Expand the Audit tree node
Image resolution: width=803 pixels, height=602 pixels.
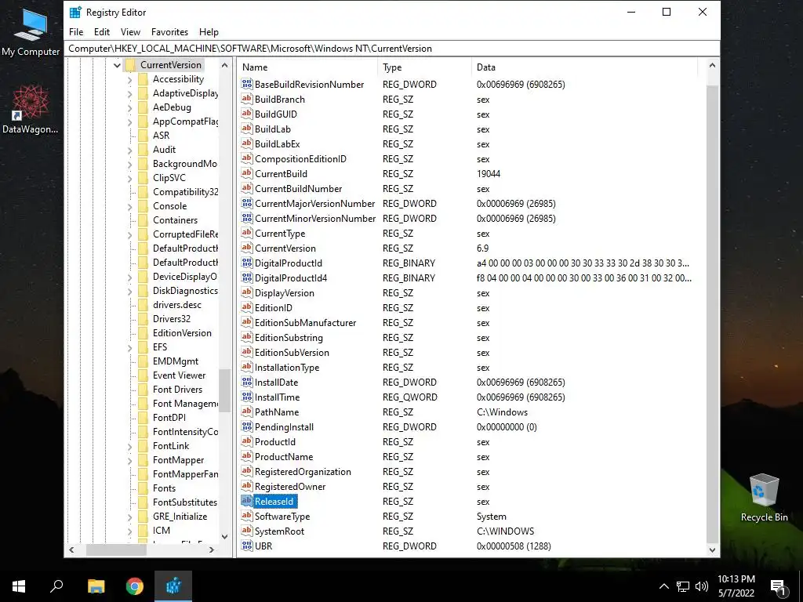129,150
